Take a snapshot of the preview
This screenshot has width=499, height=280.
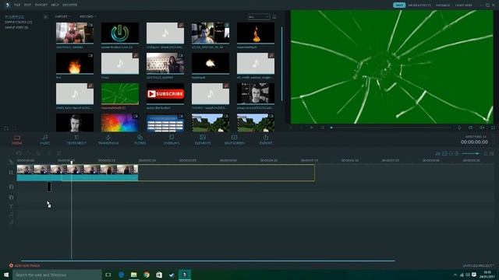[470, 128]
